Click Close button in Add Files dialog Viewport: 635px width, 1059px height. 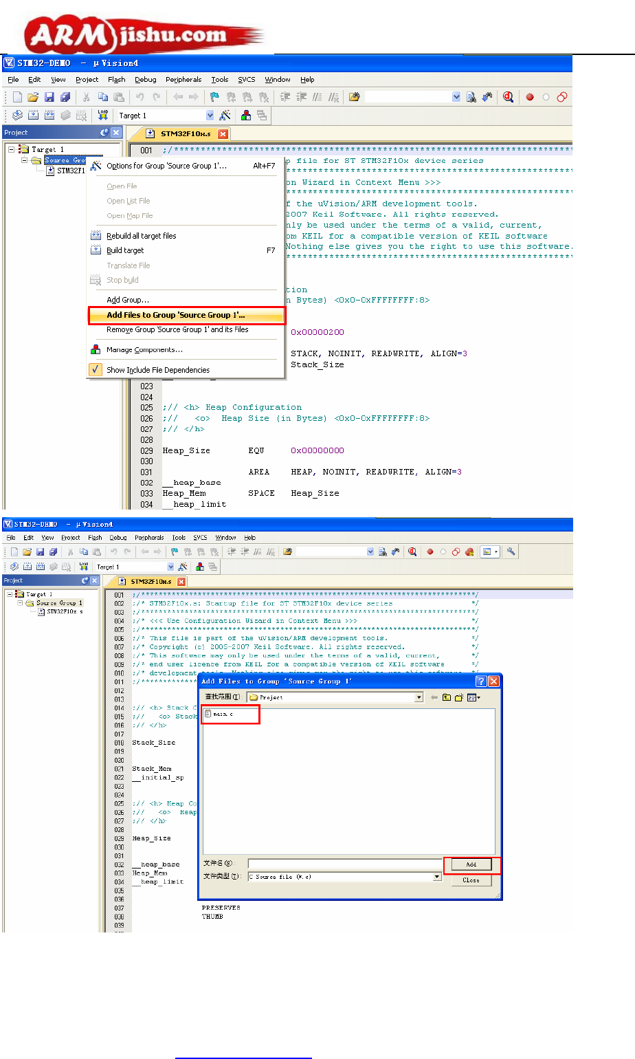point(471,880)
